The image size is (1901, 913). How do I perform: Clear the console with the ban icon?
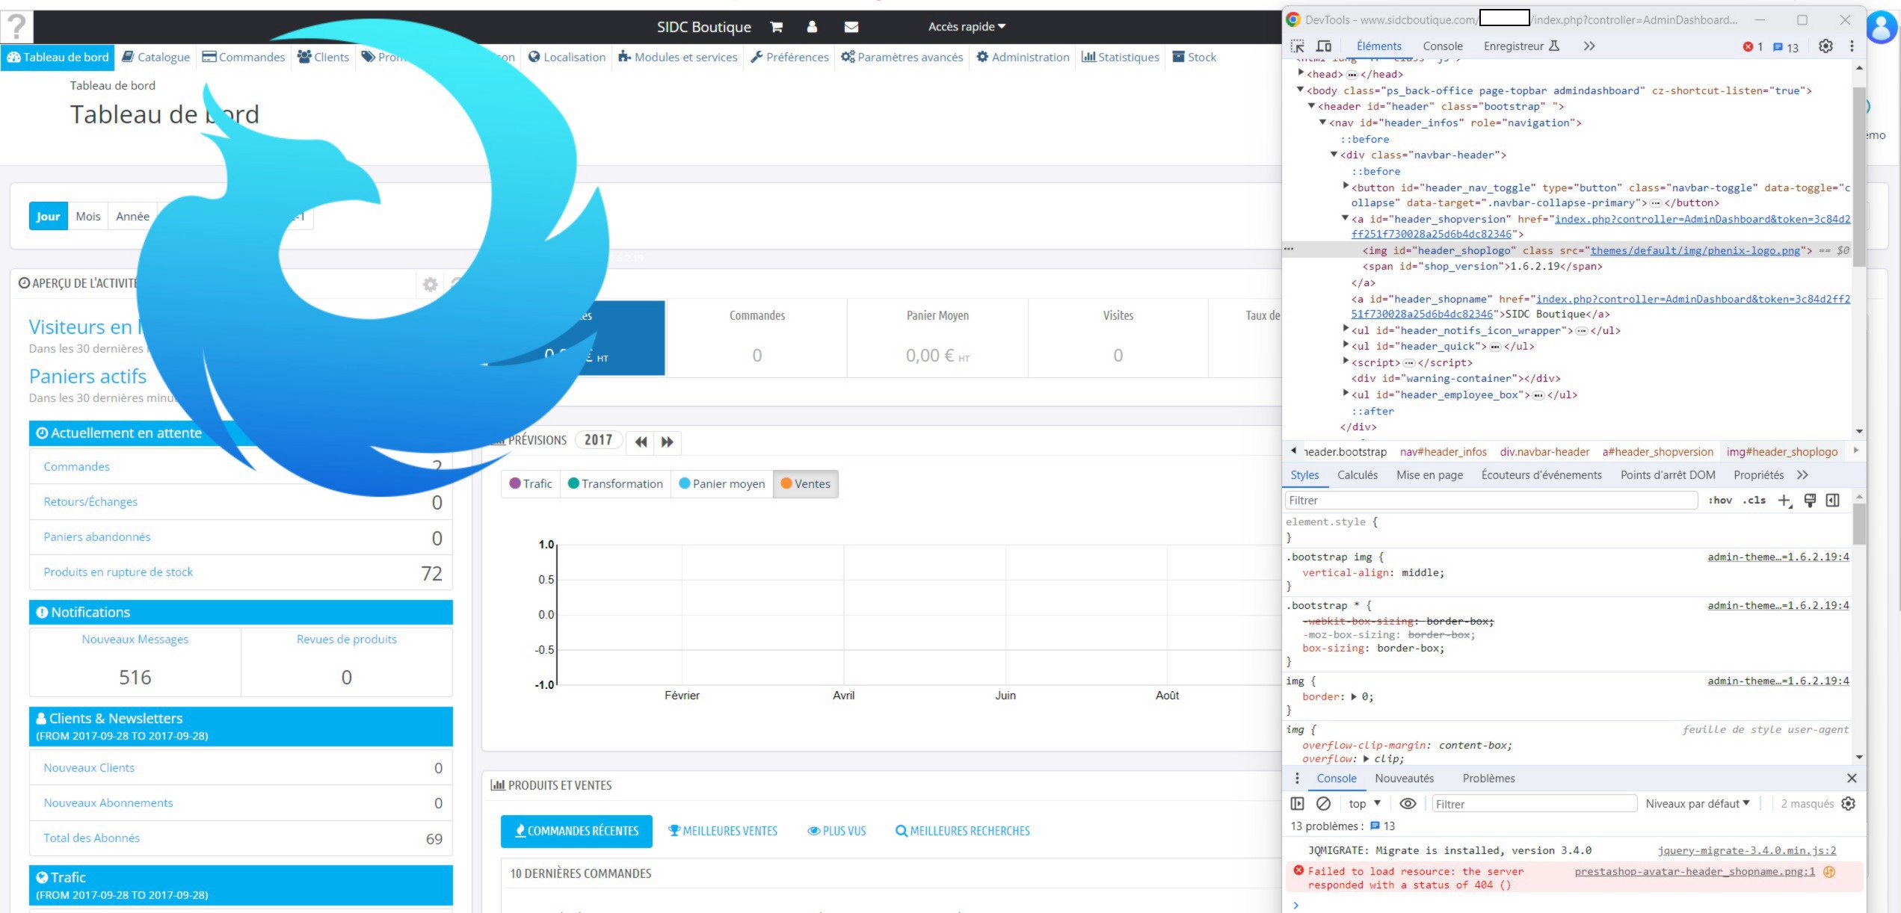[1323, 803]
